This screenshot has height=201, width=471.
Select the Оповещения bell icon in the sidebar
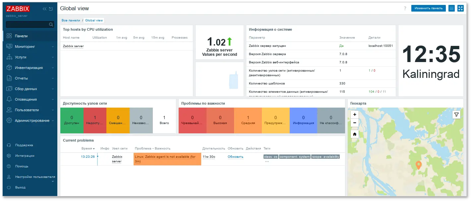tap(9, 99)
